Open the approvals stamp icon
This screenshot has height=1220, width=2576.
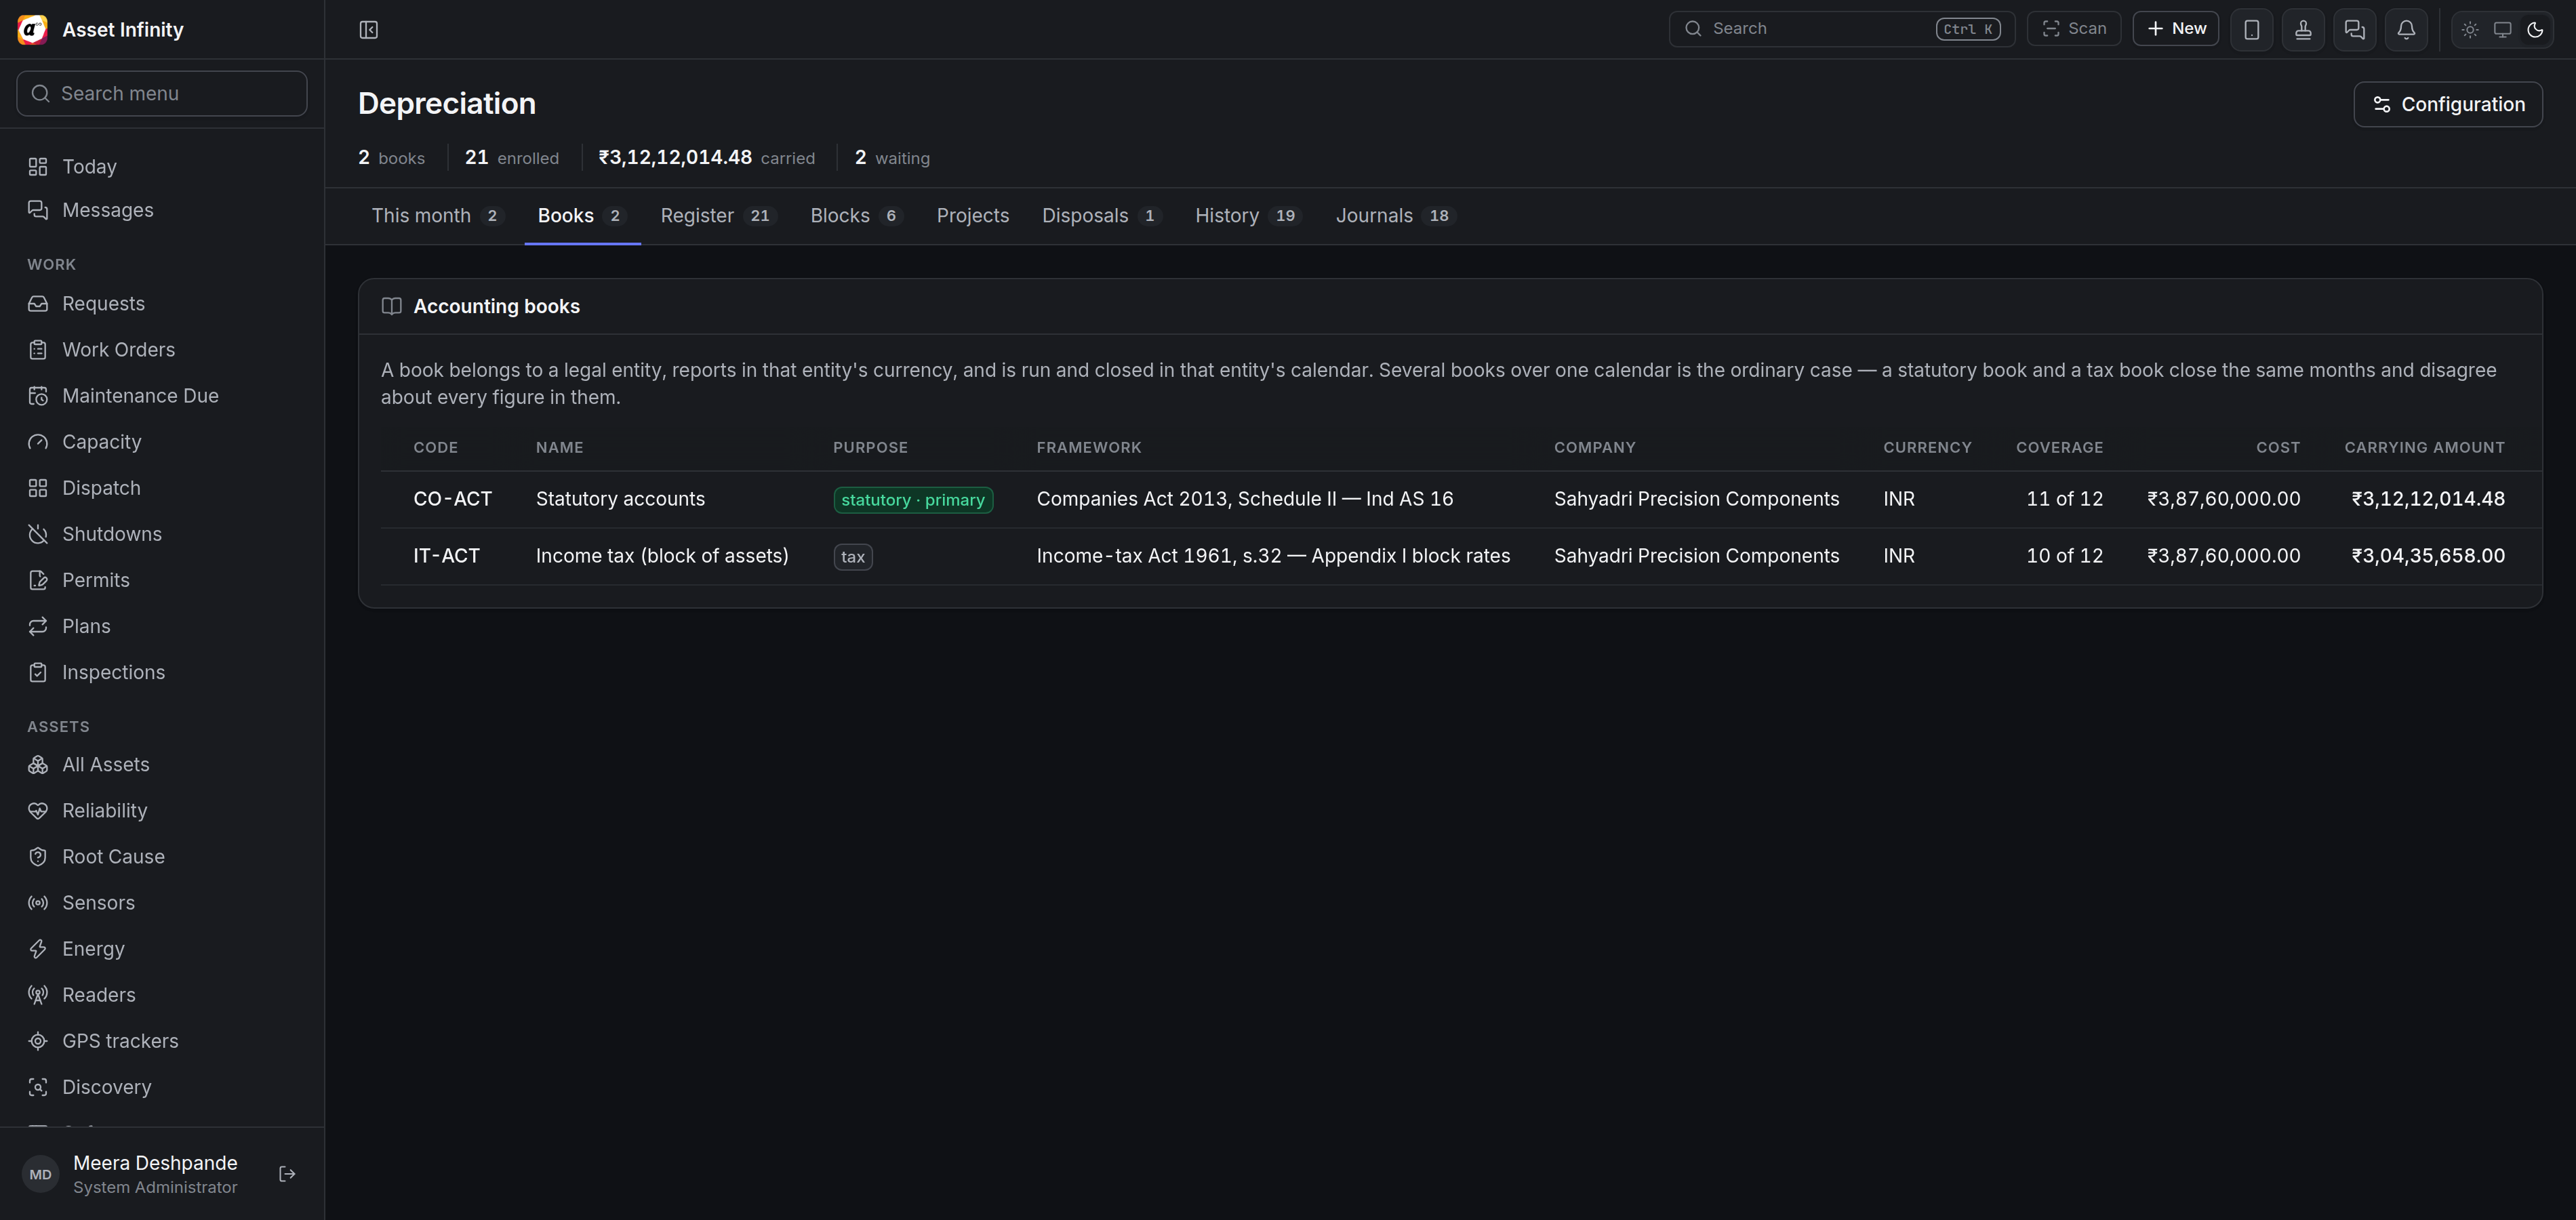[x=2303, y=29]
